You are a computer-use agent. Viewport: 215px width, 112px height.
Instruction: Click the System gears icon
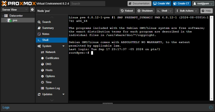[39, 46]
